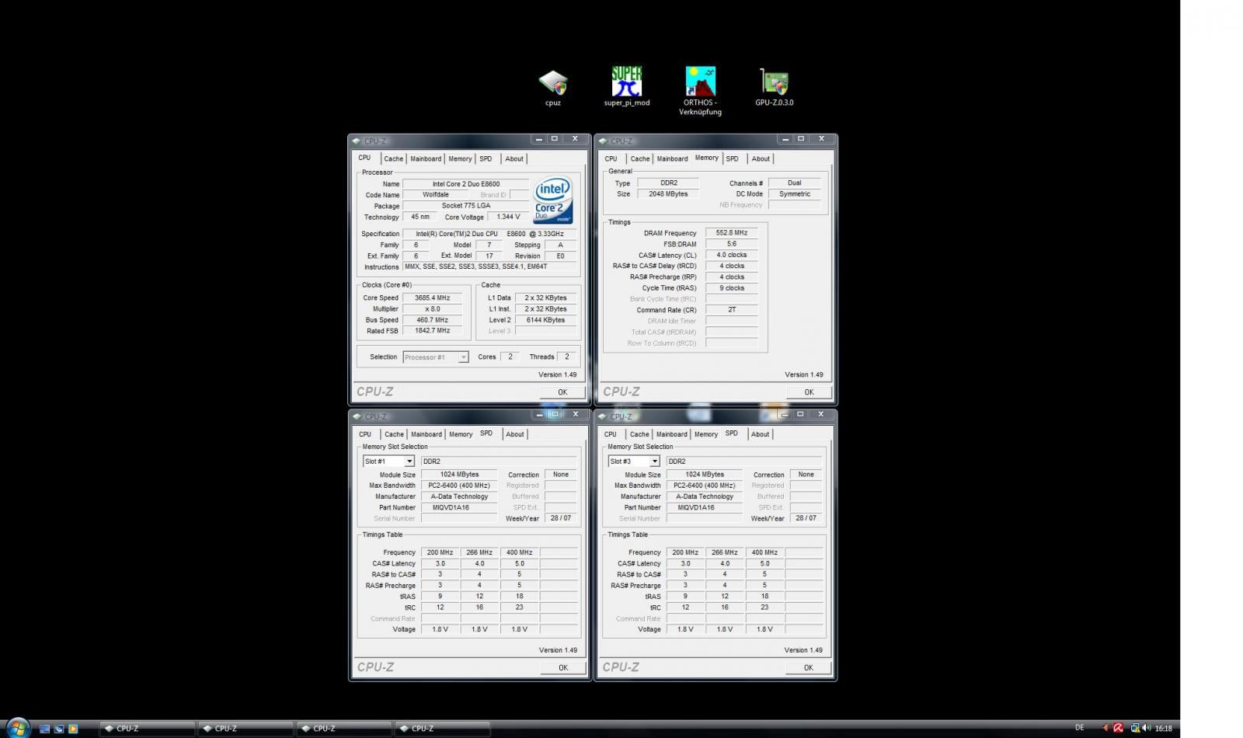1243x738 pixels.
Task: Click OK in the Slot #3 SPD window
Action: [809, 668]
